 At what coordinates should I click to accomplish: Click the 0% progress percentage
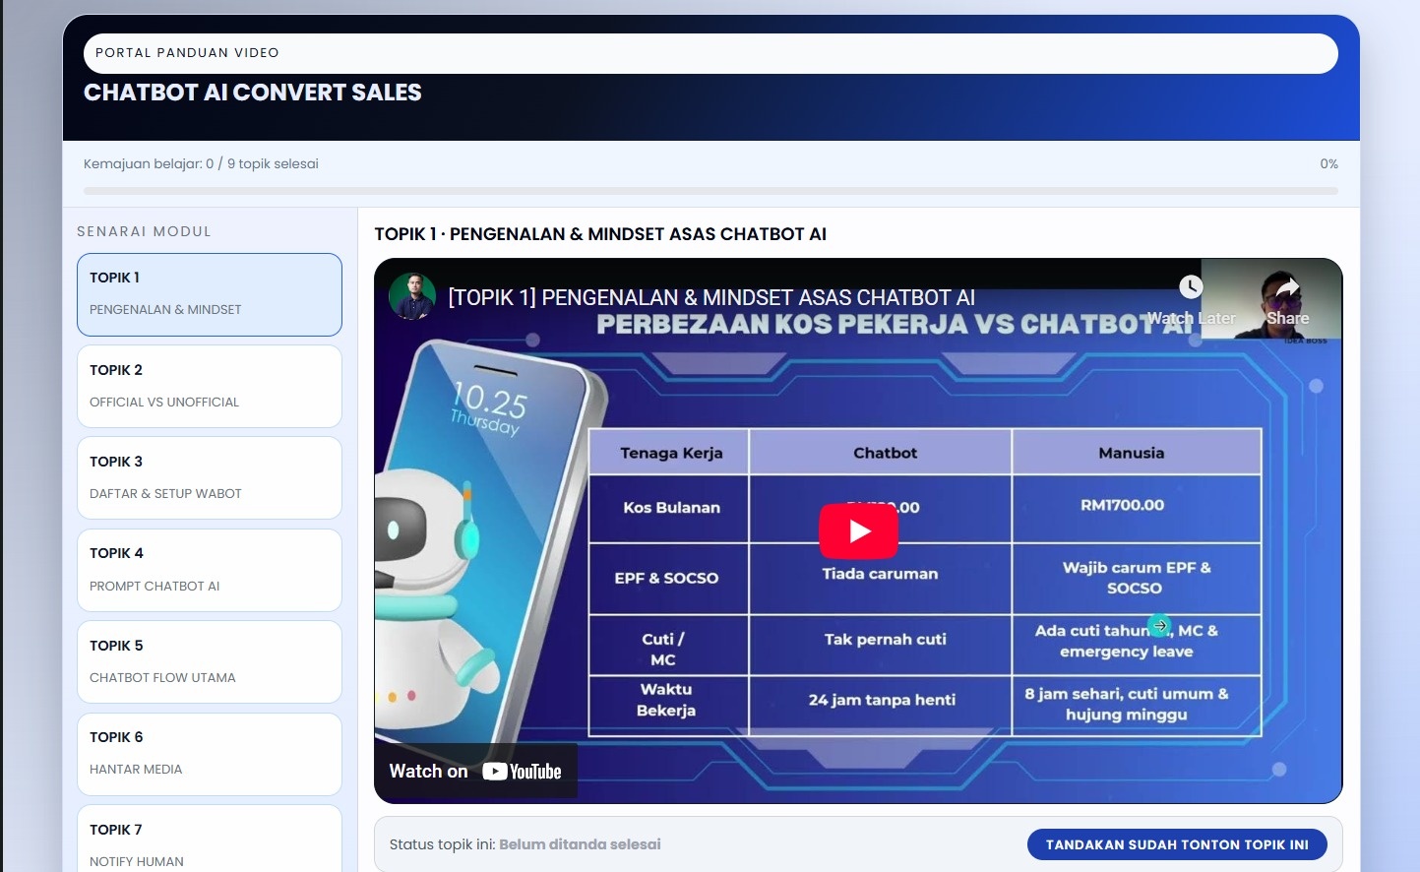click(x=1328, y=163)
